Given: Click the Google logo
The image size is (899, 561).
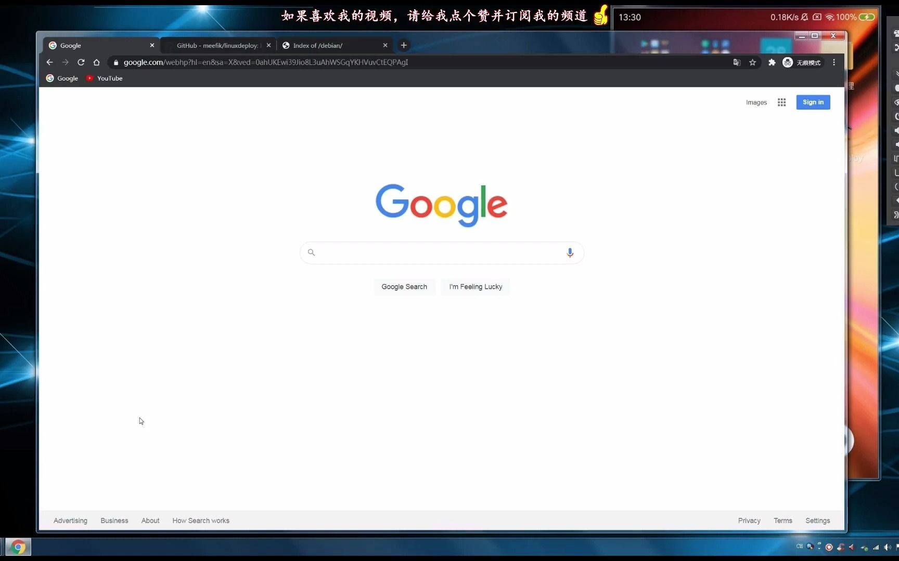Looking at the screenshot, I should (441, 205).
